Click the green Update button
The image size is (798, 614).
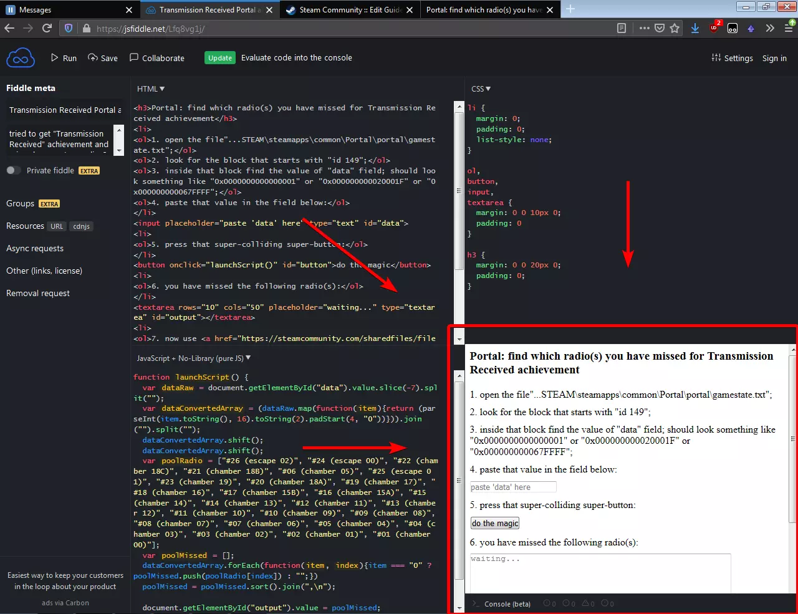pyautogui.click(x=220, y=58)
